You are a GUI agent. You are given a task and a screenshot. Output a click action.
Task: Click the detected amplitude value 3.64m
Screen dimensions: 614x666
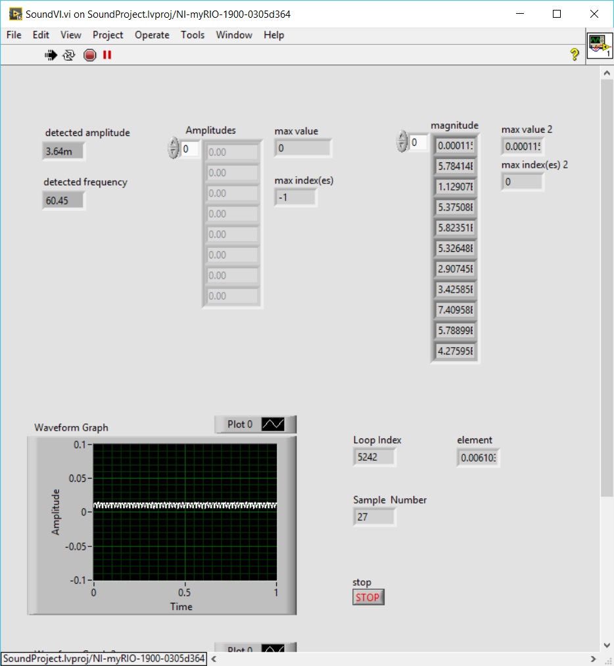[64, 151]
